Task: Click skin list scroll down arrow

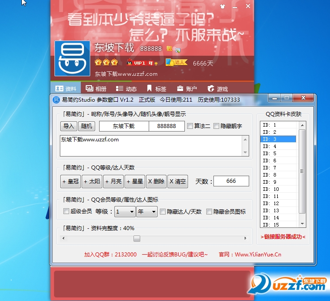Action: [302, 224]
